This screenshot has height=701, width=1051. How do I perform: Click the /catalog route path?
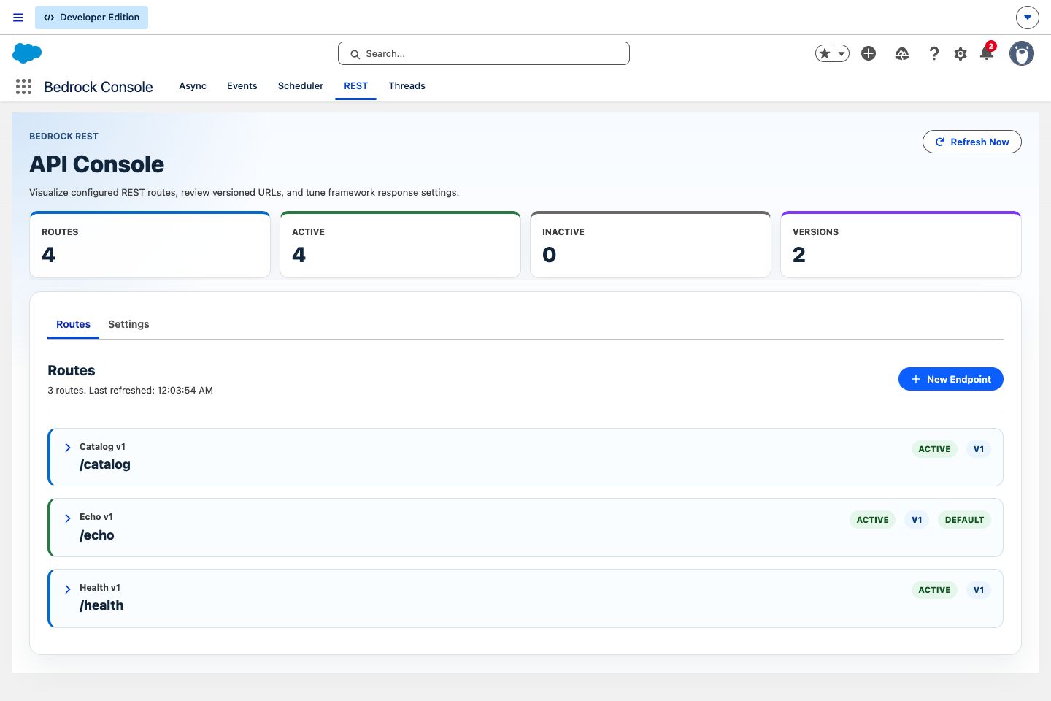105,464
